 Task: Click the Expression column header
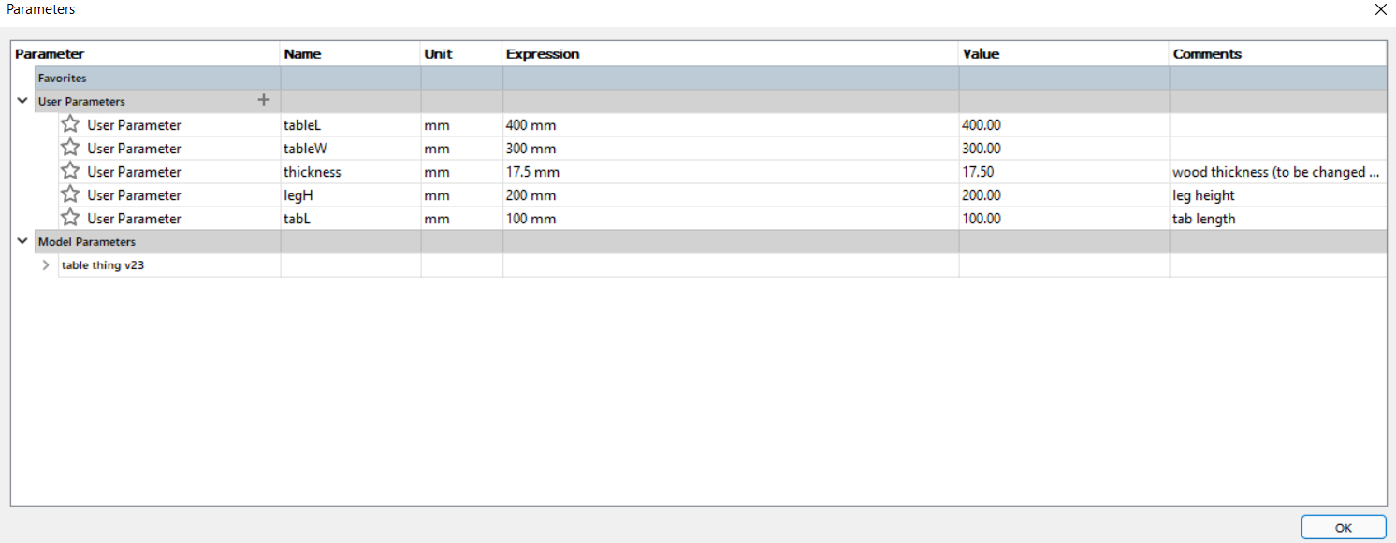coord(731,54)
